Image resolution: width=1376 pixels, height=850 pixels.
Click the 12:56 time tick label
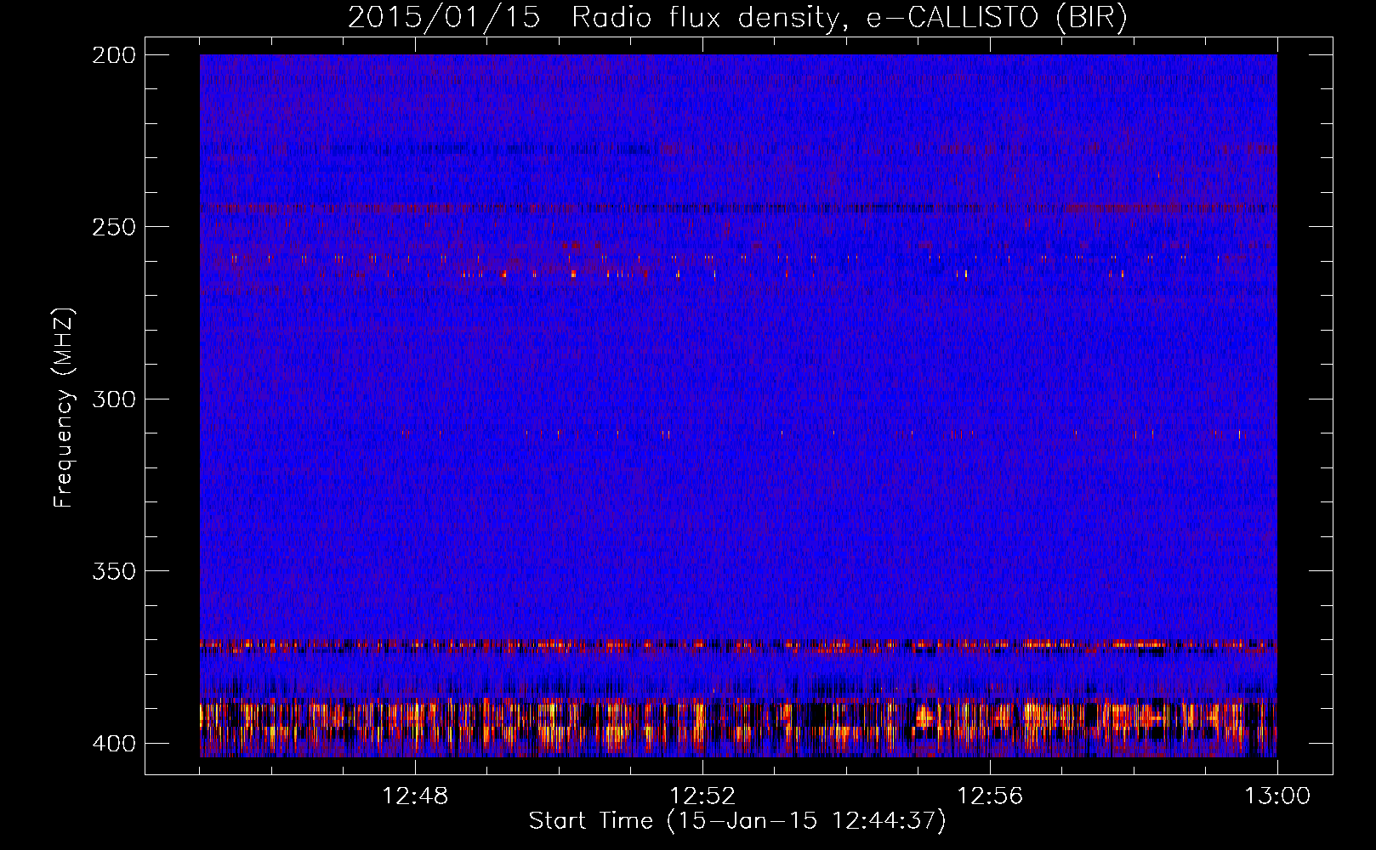tap(990, 796)
